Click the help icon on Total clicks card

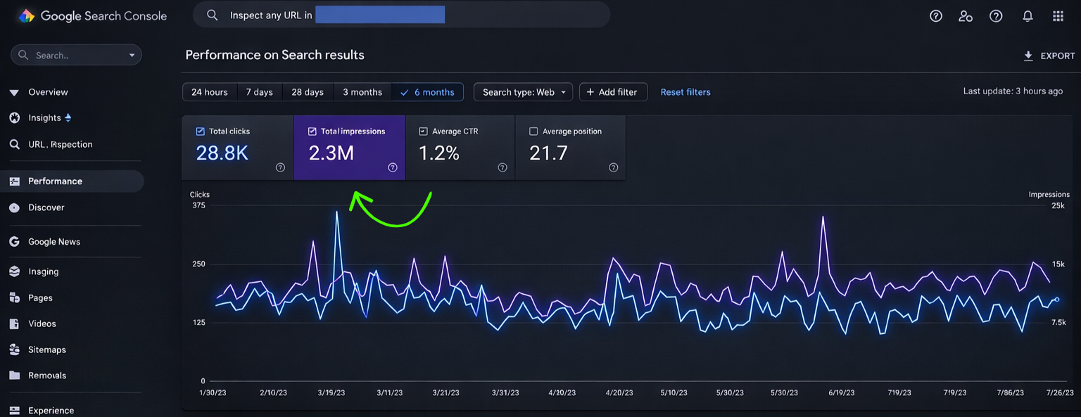tap(280, 167)
